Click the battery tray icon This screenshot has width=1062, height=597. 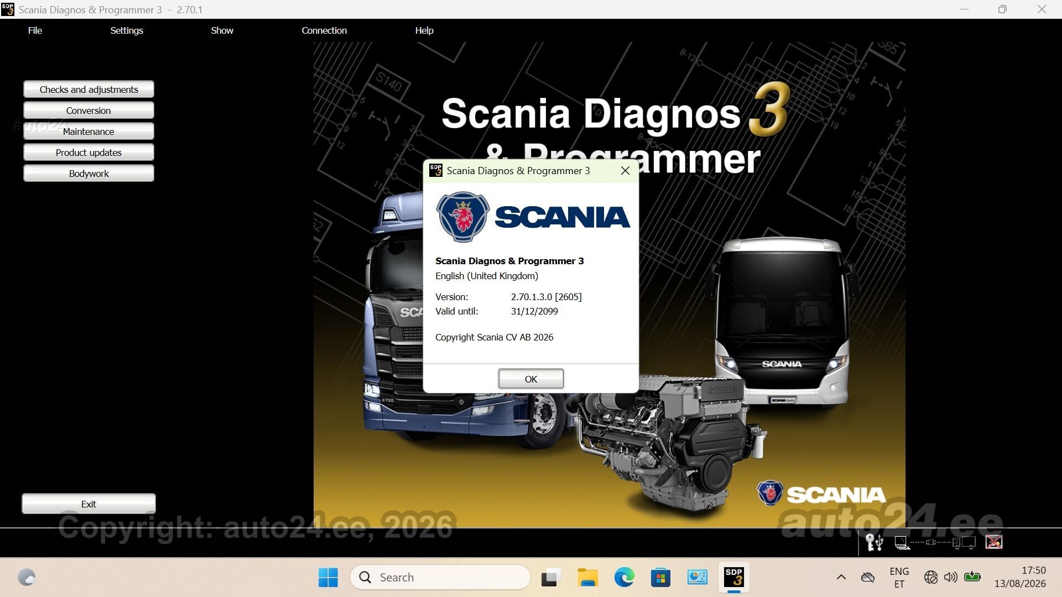coord(972,577)
